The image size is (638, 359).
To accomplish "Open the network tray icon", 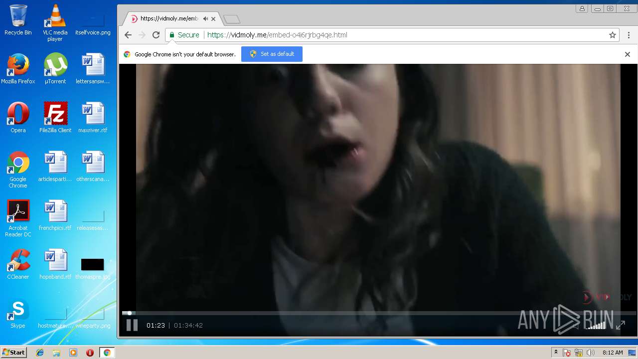I will [x=579, y=353].
